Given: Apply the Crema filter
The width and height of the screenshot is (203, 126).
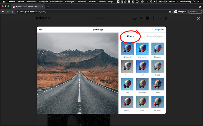Looking at the screenshot, I should coord(157,84).
